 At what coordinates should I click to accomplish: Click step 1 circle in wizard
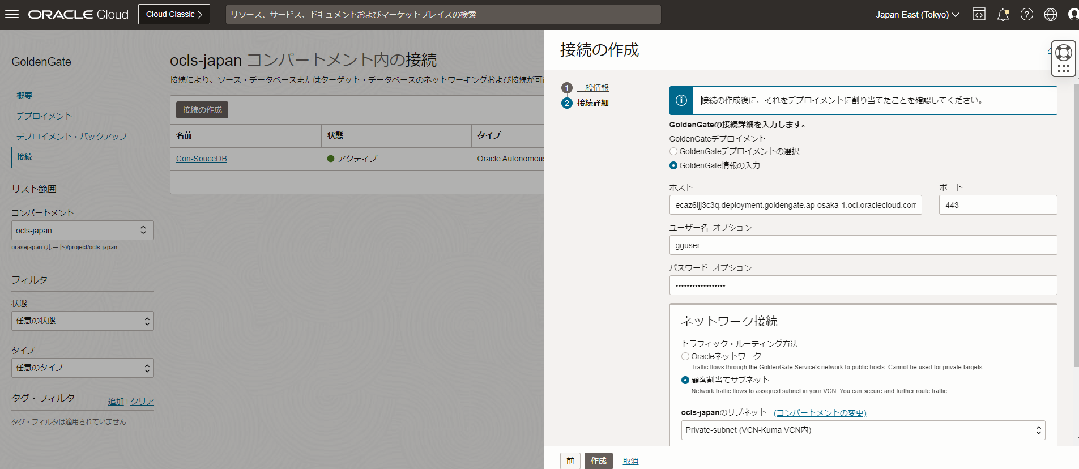567,88
